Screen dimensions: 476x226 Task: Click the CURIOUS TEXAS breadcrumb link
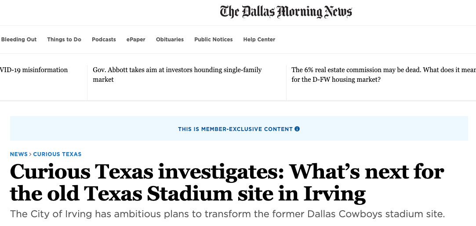click(57, 154)
